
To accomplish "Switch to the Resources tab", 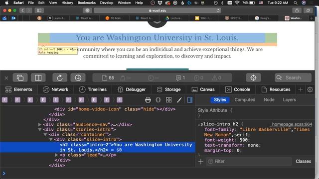I will coord(276,89).
